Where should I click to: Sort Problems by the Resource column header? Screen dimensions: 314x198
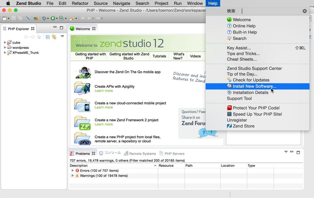[171, 166]
